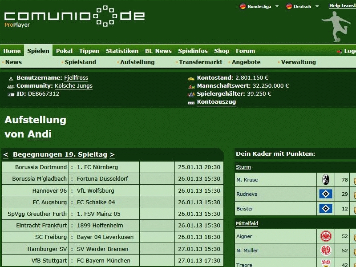
Task: Click SpVgg Greuther Fürth in the fixtures table
Action: point(37,214)
